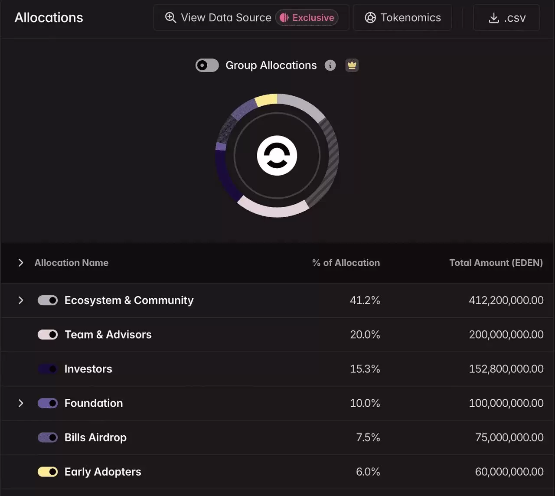
Task: Click the yellow Early Adopters donut segment
Action: click(266, 100)
